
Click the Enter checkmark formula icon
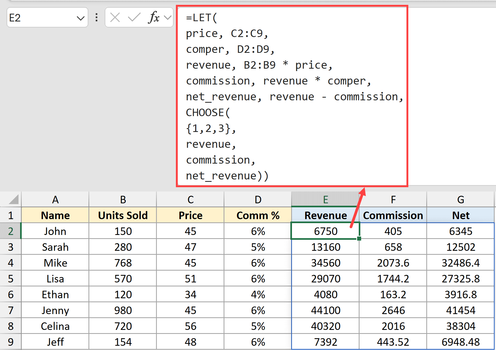click(x=134, y=18)
